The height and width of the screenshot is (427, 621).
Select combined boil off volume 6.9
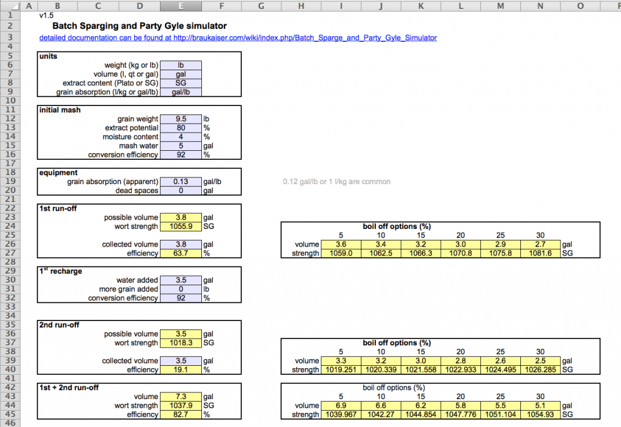[x=341, y=406]
